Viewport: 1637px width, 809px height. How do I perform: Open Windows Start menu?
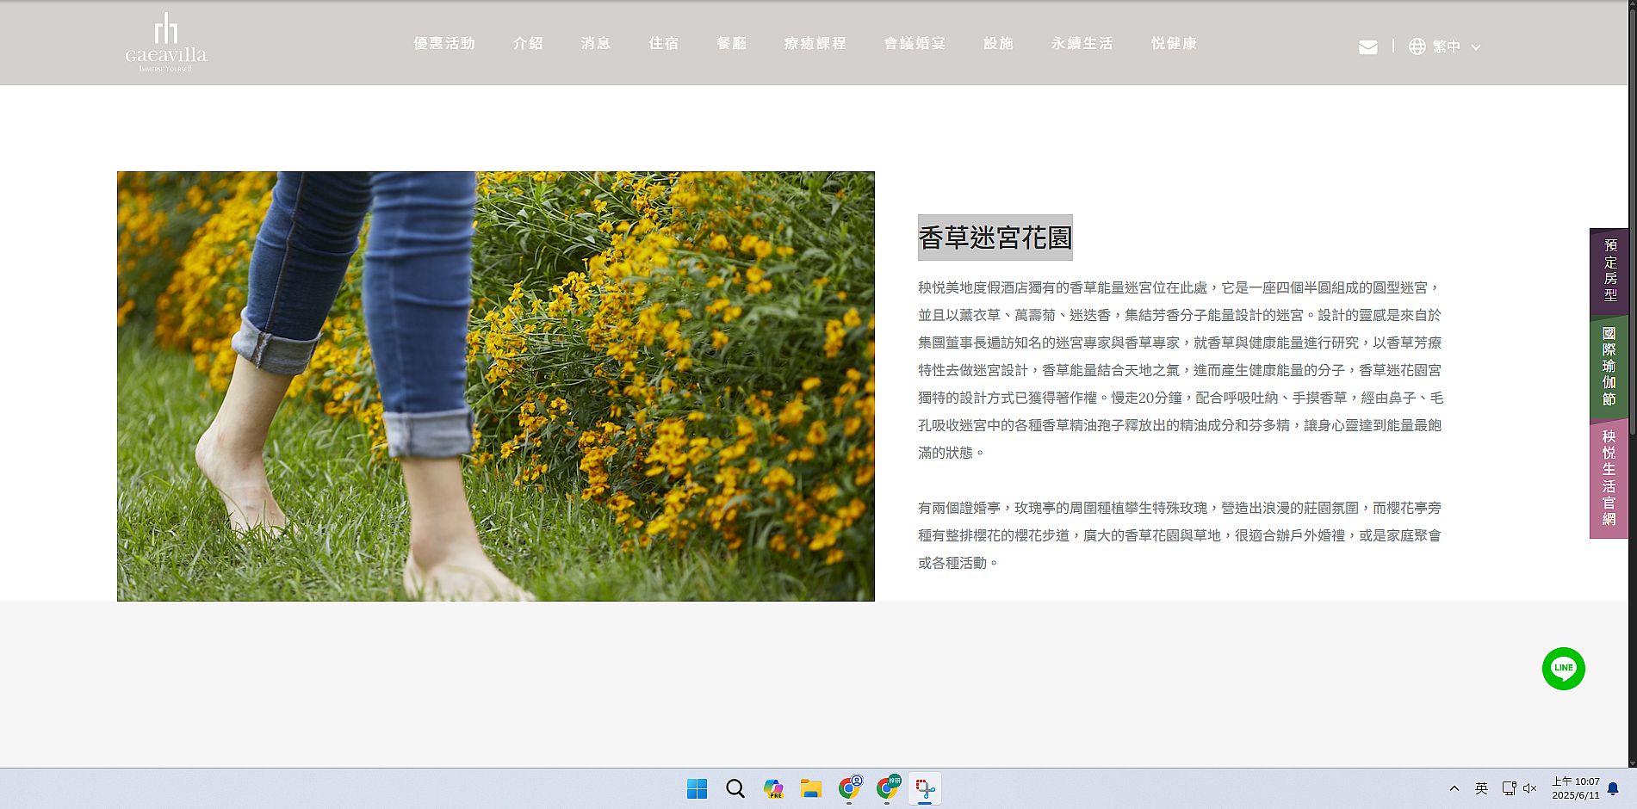(x=697, y=788)
